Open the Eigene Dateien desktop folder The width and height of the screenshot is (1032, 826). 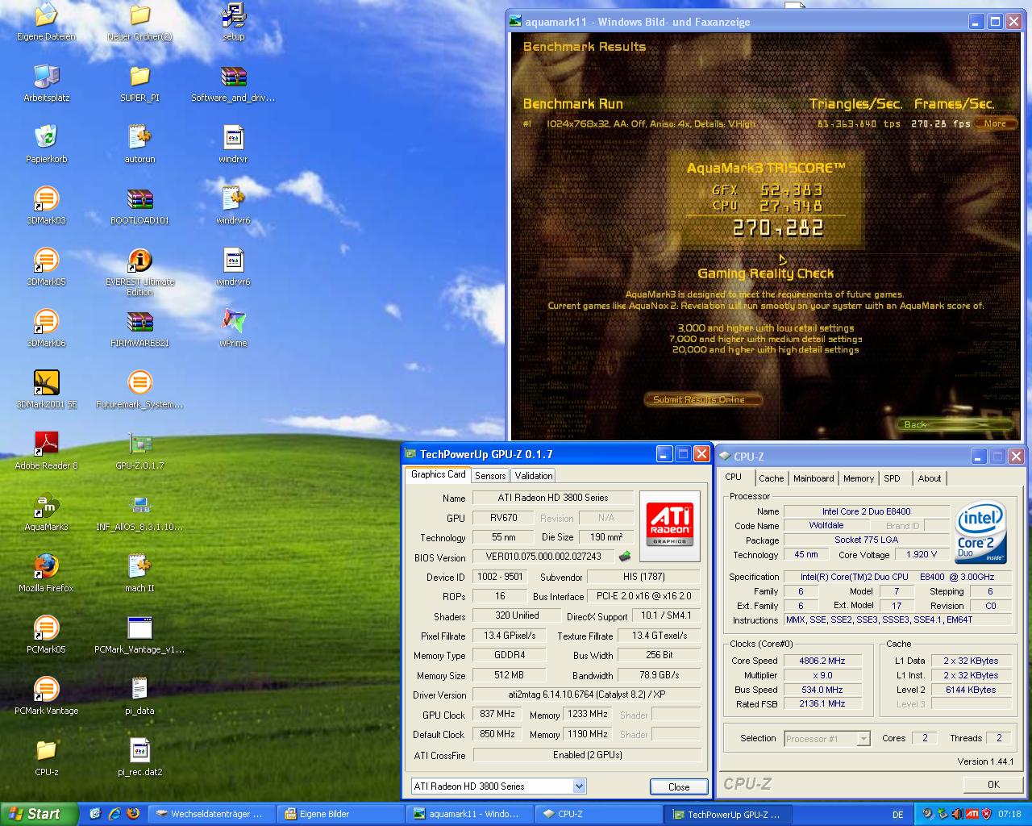click(x=46, y=15)
